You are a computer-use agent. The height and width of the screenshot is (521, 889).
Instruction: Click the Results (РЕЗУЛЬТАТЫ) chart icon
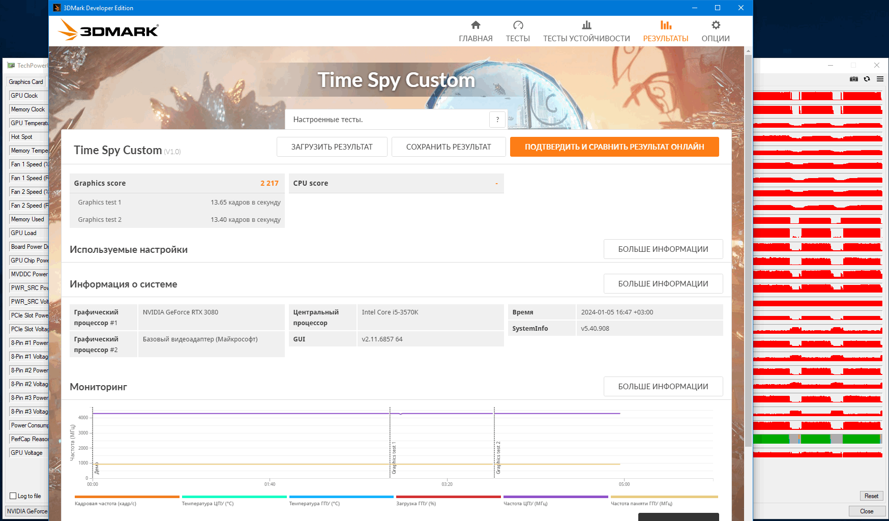[x=666, y=25]
